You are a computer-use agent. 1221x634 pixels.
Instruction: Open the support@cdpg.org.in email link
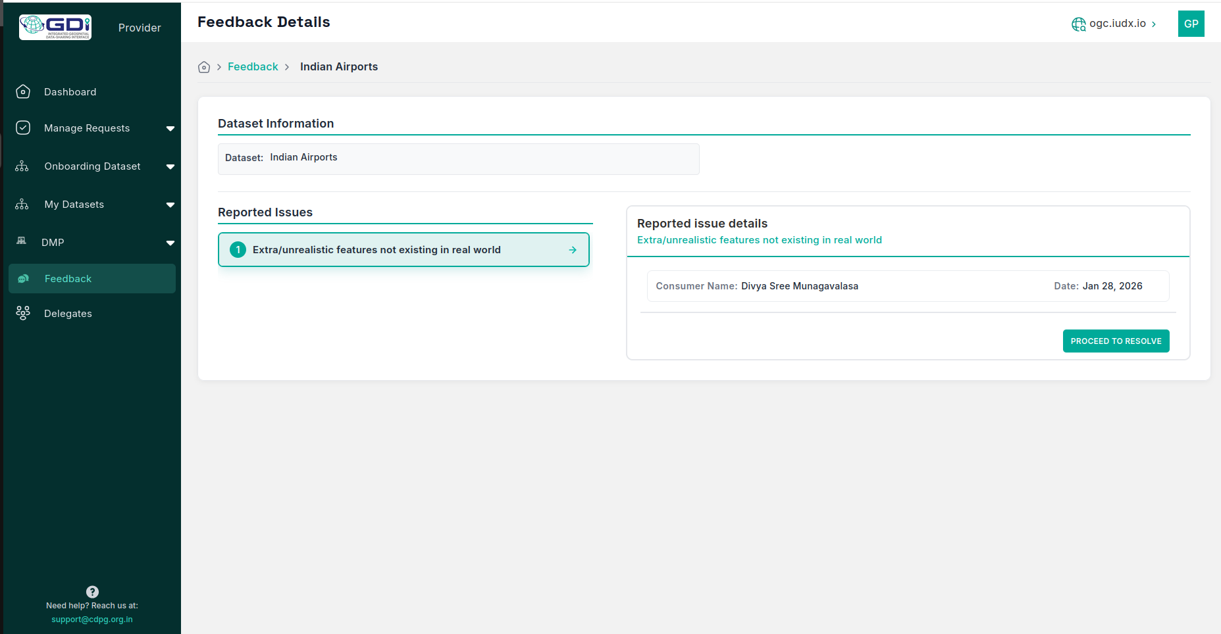point(92,620)
